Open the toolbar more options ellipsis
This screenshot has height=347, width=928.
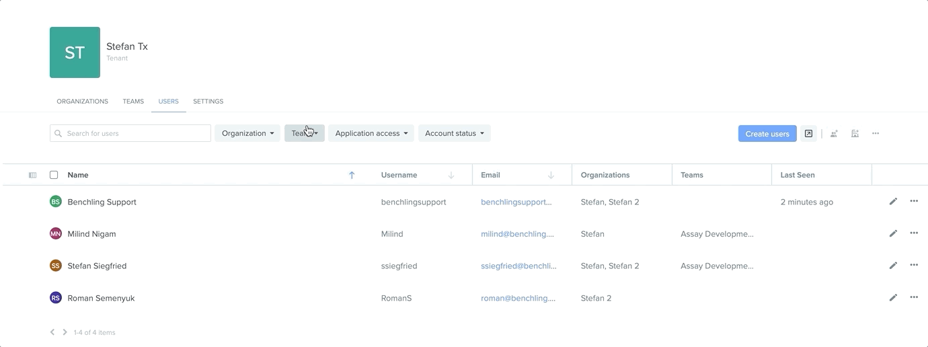click(876, 134)
